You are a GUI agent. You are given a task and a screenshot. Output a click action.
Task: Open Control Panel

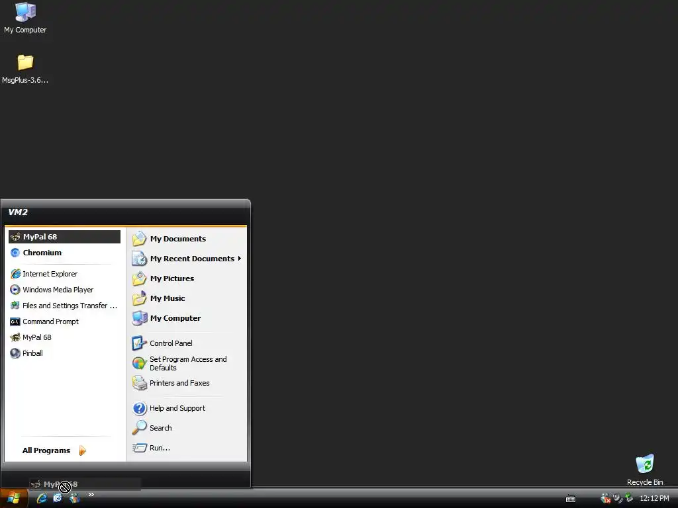(187, 343)
